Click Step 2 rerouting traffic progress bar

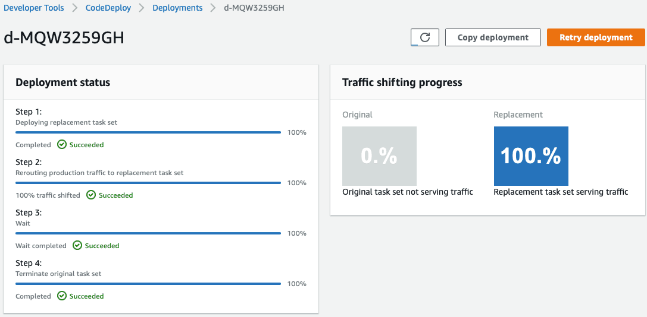[x=148, y=183]
